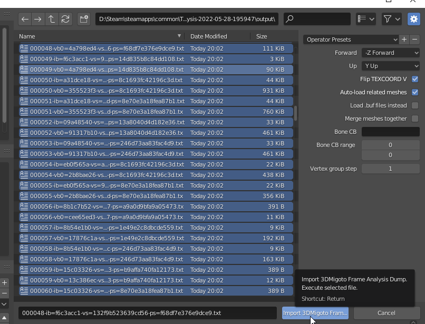Select file 000055-vb0=2b8bae26 in list
425x324 pixels.
156,196
